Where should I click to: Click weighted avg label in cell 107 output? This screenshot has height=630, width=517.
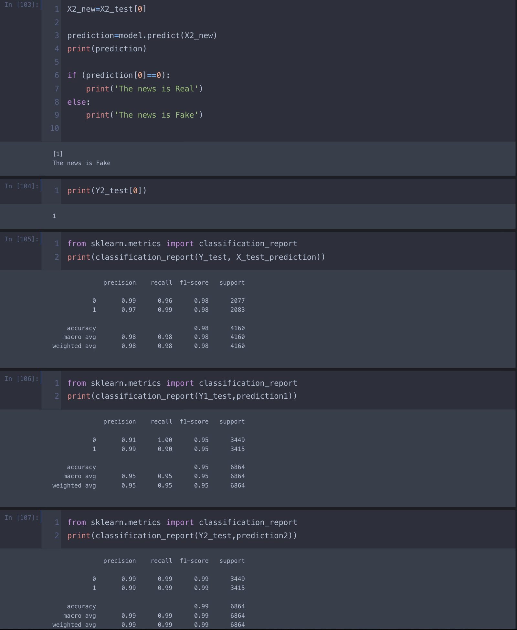click(74, 625)
